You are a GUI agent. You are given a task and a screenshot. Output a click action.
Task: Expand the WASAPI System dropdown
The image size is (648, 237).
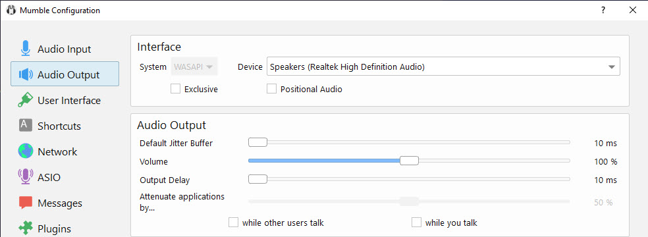(194, 66)
